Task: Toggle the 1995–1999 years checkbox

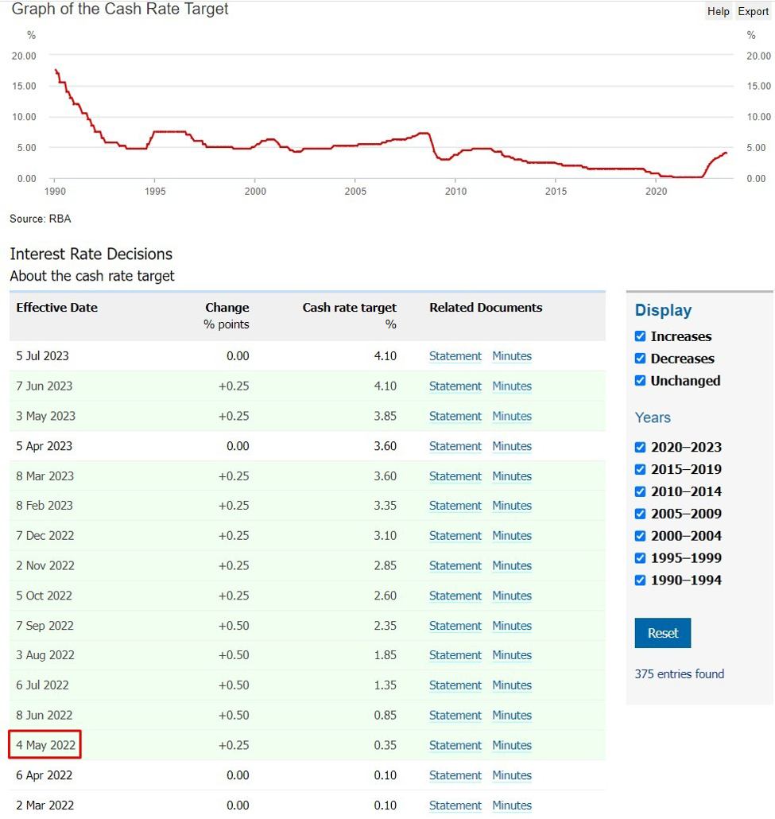Action: coord(641,558)
